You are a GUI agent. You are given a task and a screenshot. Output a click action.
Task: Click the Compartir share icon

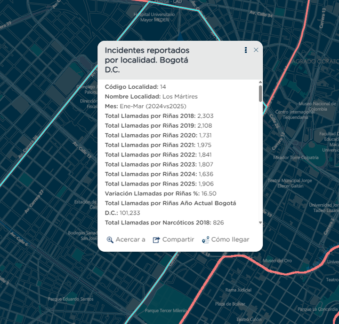(x=156, y=240)
